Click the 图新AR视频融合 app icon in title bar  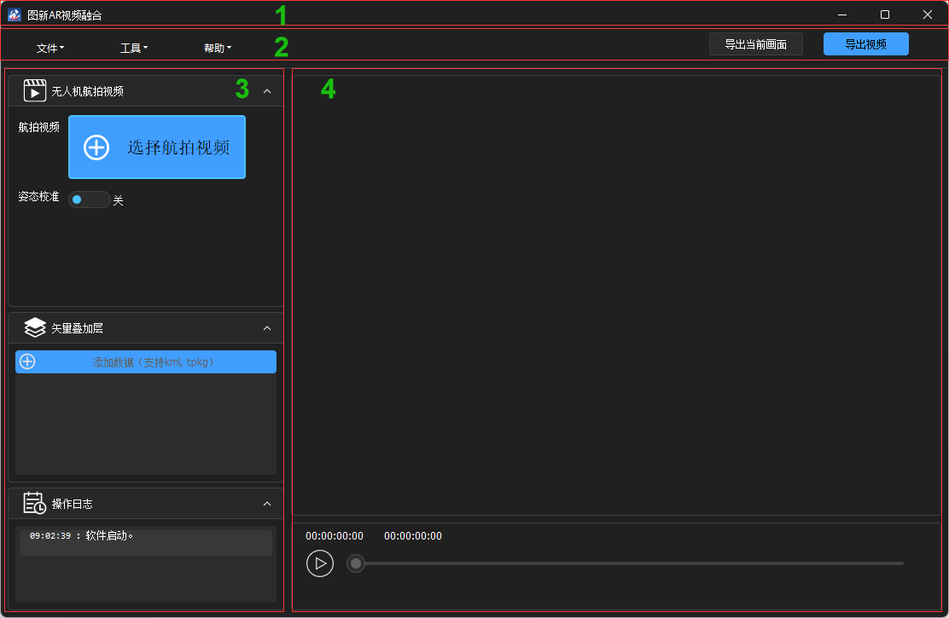click(15, 14)
